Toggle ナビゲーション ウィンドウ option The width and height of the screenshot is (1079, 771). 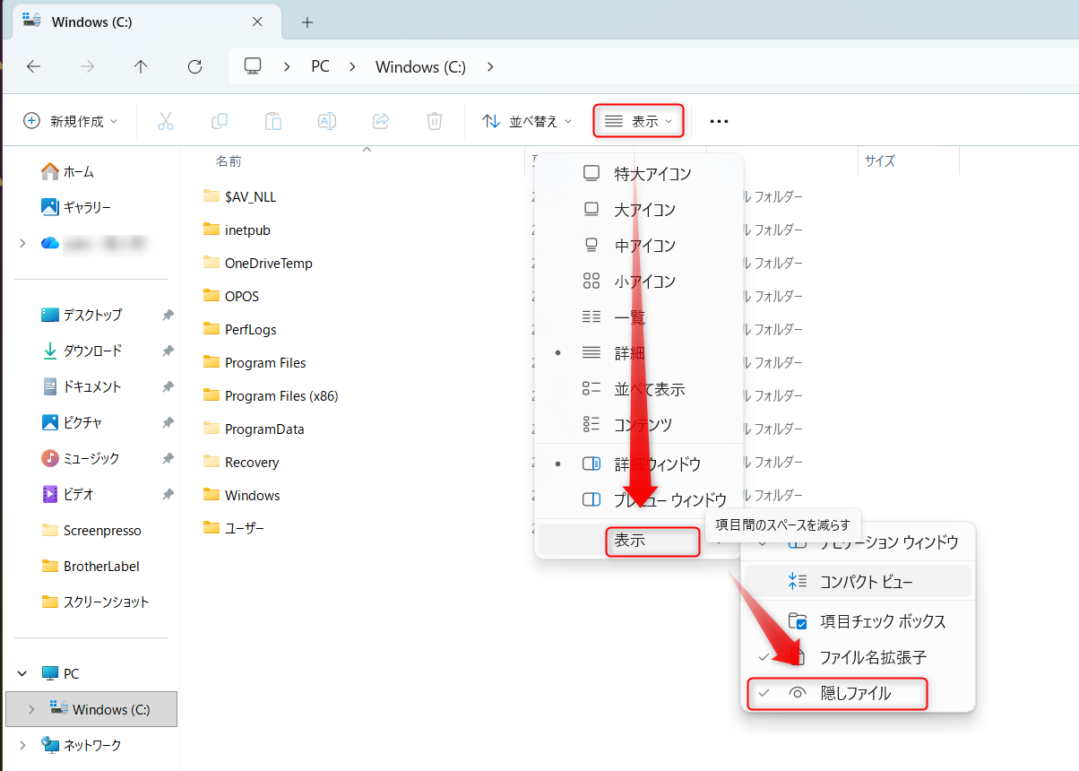click(858, 542)
